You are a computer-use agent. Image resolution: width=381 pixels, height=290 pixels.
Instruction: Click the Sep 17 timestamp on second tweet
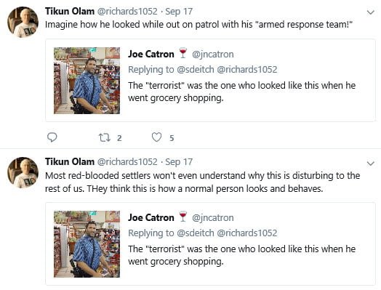[179, 162]
